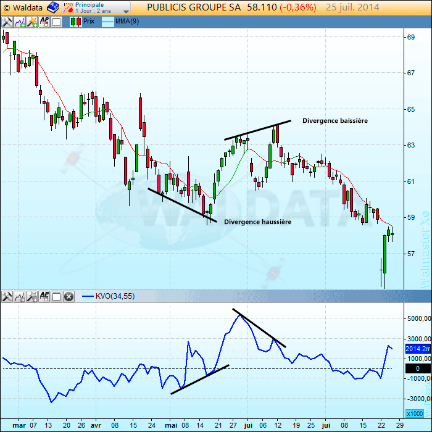Viewport: 432px width, 432px height.
Task: Click the avr month label on time axis
Action: click(x=96, y=425)
